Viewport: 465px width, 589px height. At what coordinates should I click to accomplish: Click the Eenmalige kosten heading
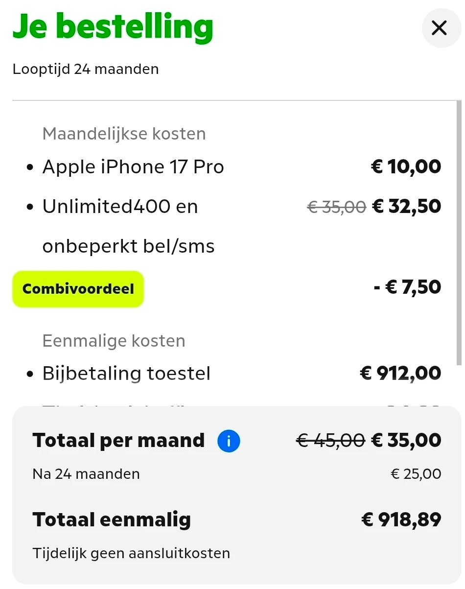(x=114, y=341)
